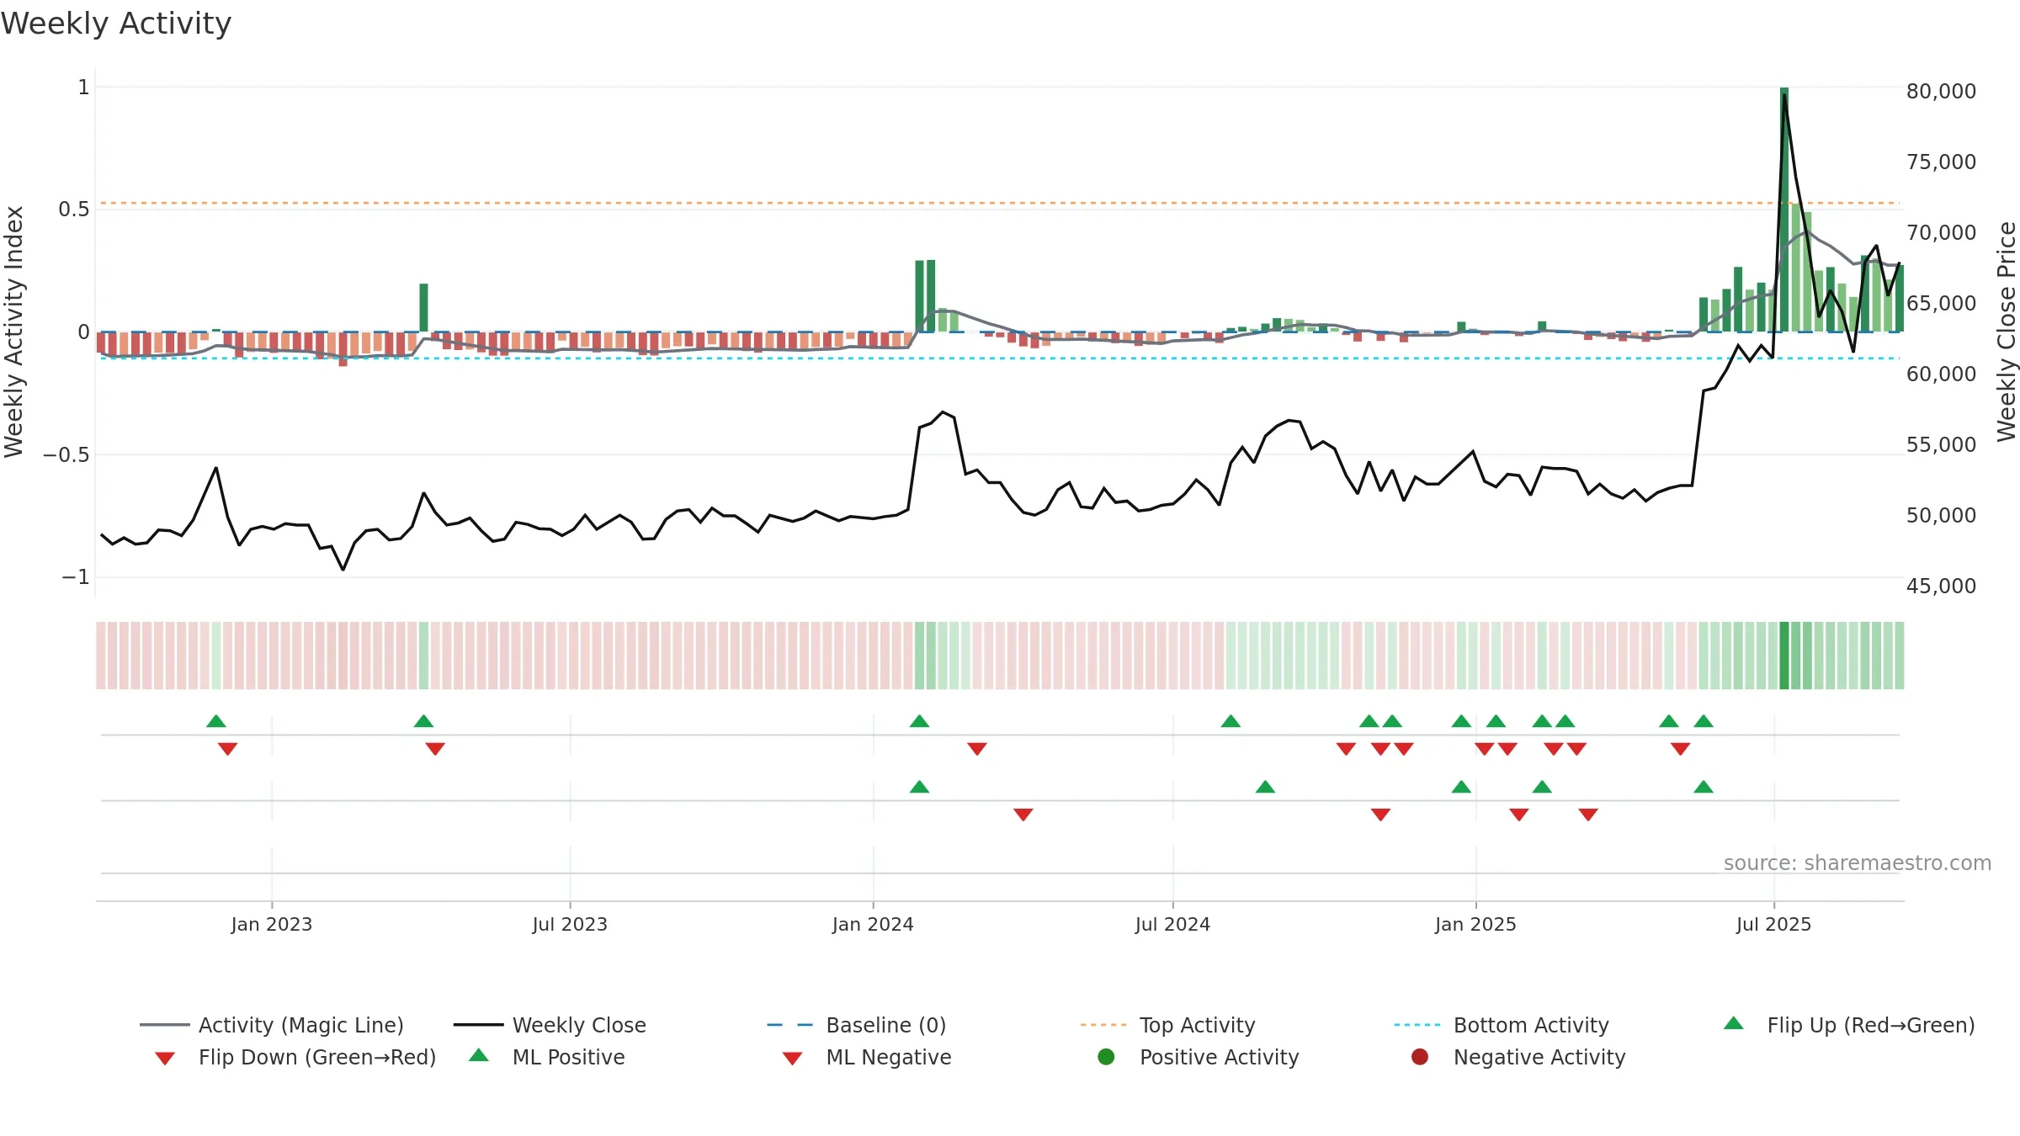Toggle the Weekly Close legend entry
The image size is (2020, 1136).
(x=550, y=1025)
